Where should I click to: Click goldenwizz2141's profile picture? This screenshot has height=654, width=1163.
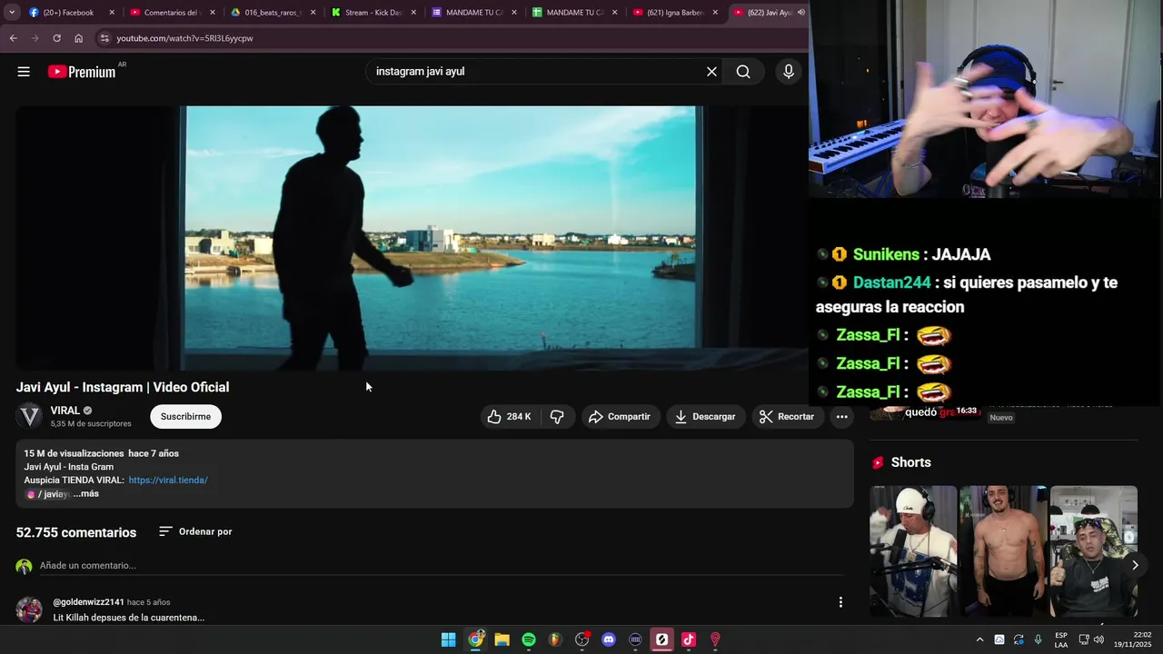tap(29, 609)
